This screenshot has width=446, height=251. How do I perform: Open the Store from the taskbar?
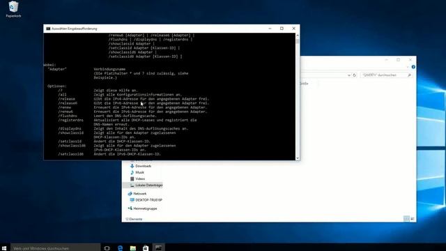coord(146,248)
